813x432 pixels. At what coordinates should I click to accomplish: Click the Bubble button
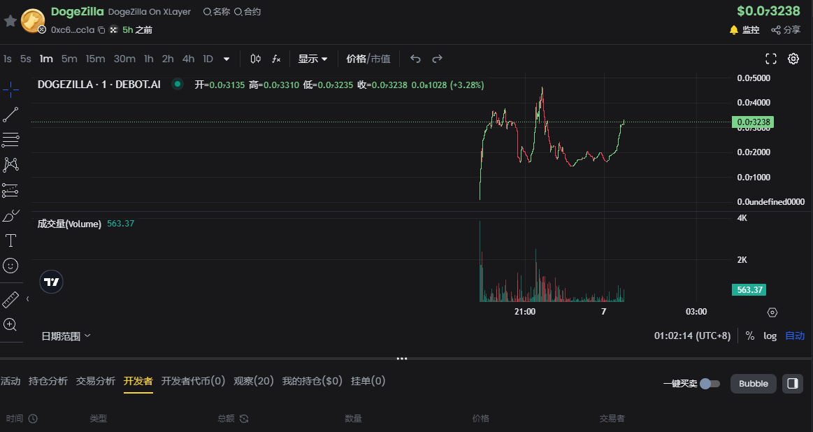[754, 384]
